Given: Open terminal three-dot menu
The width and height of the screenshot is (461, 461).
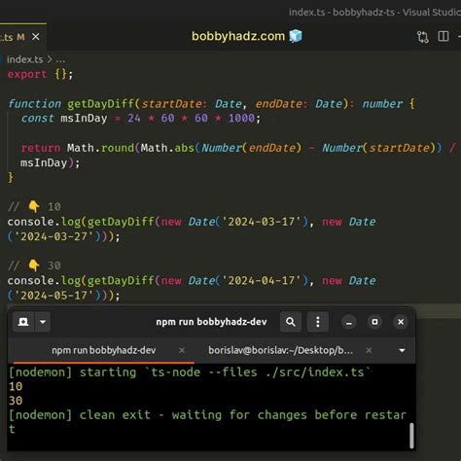Looking at the screenshot, I should (318, 322).
